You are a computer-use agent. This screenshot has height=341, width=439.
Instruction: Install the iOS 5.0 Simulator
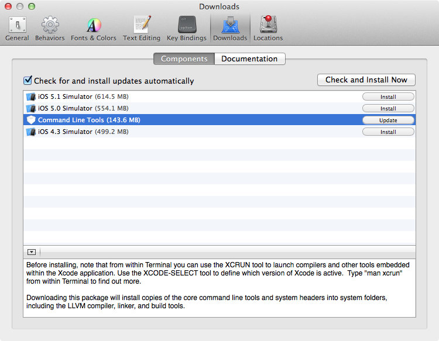coord(388,109)
